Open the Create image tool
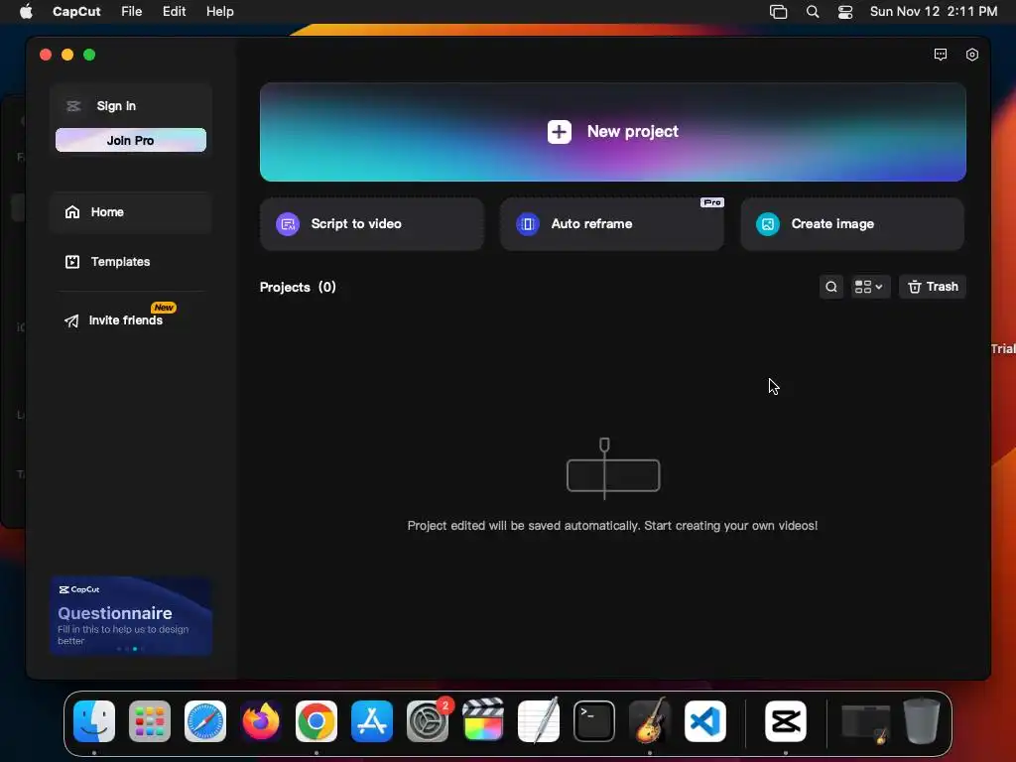1016x762 pixels. 852,224
